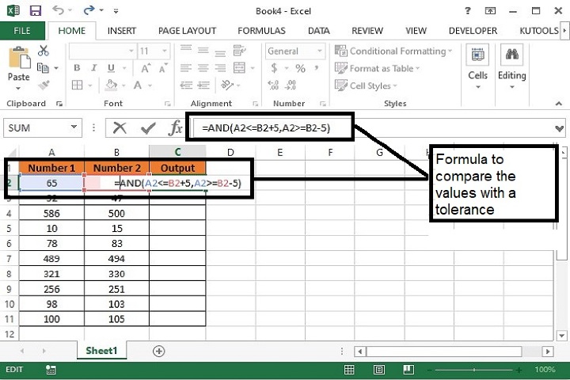
Task: Click Comma Style icon
Action: (x=317, y=68)
